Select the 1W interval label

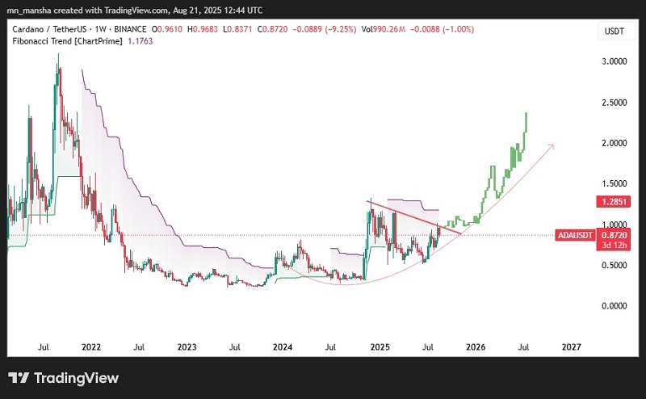[x=102, y=28]
